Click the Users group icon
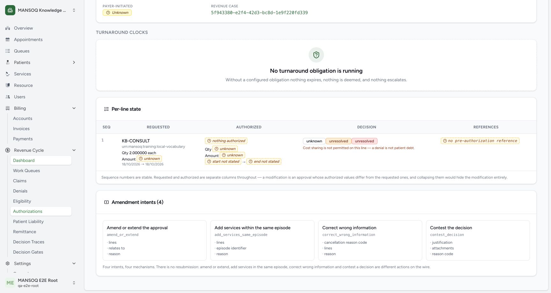This screenshot has width=551, height=293. pyautogui.click(x=8, y=97)
